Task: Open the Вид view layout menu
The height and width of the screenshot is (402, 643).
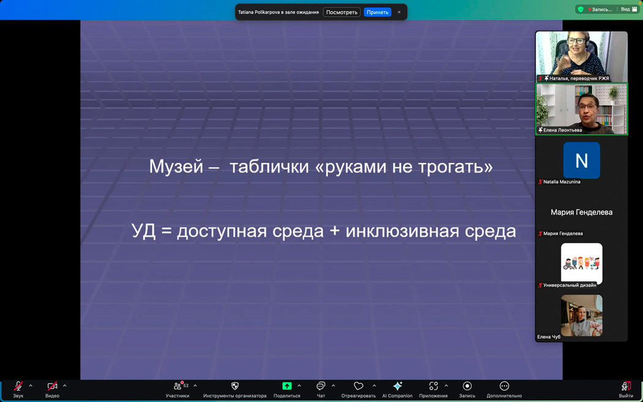Action: tap(629, 9)
